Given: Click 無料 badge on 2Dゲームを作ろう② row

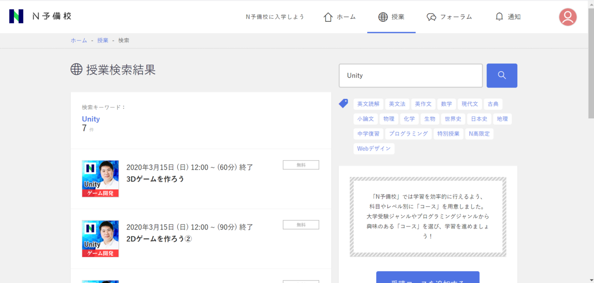Looking at the screenshot, I should 301,225.
